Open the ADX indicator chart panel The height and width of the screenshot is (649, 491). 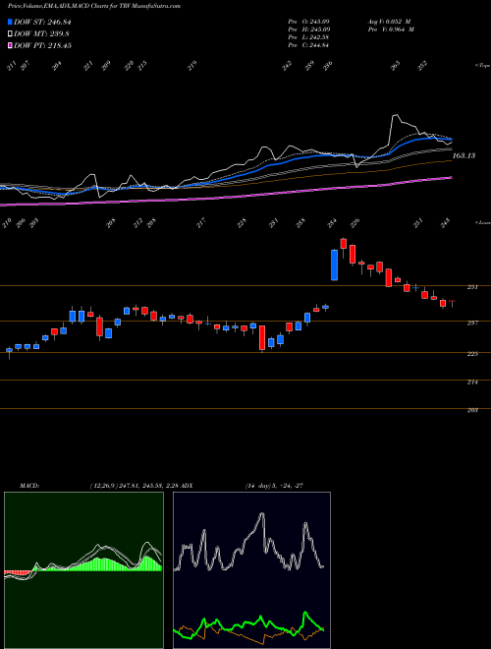(251, 570)
